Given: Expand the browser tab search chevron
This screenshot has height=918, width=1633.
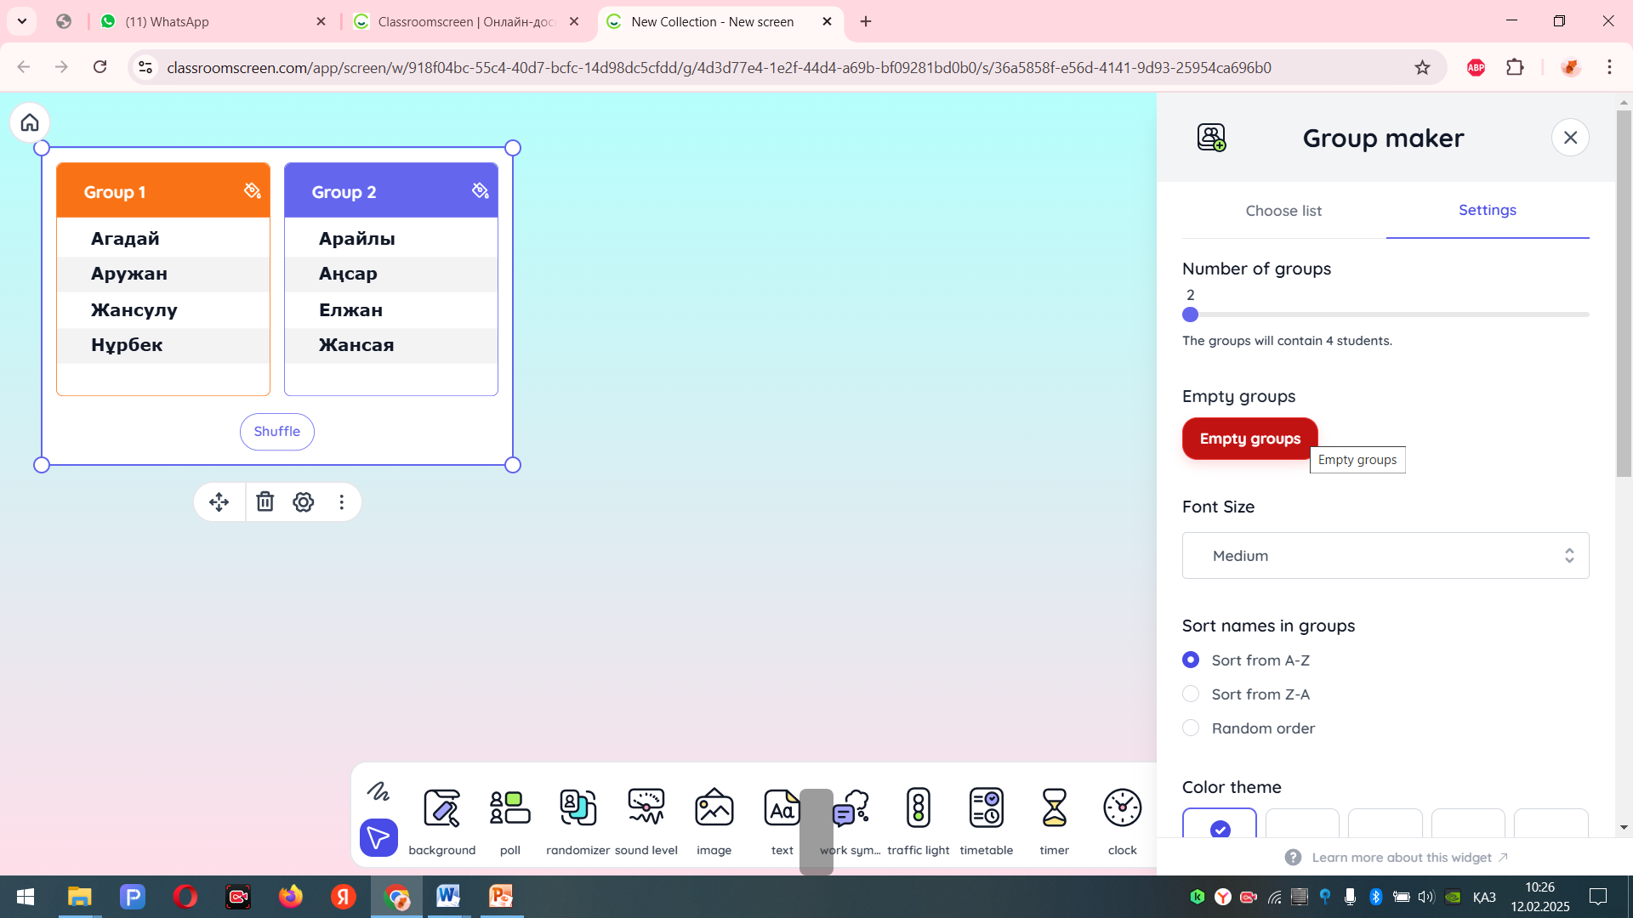Looking at the screenshot, I should pyautogui.click(x=22, y=21).
